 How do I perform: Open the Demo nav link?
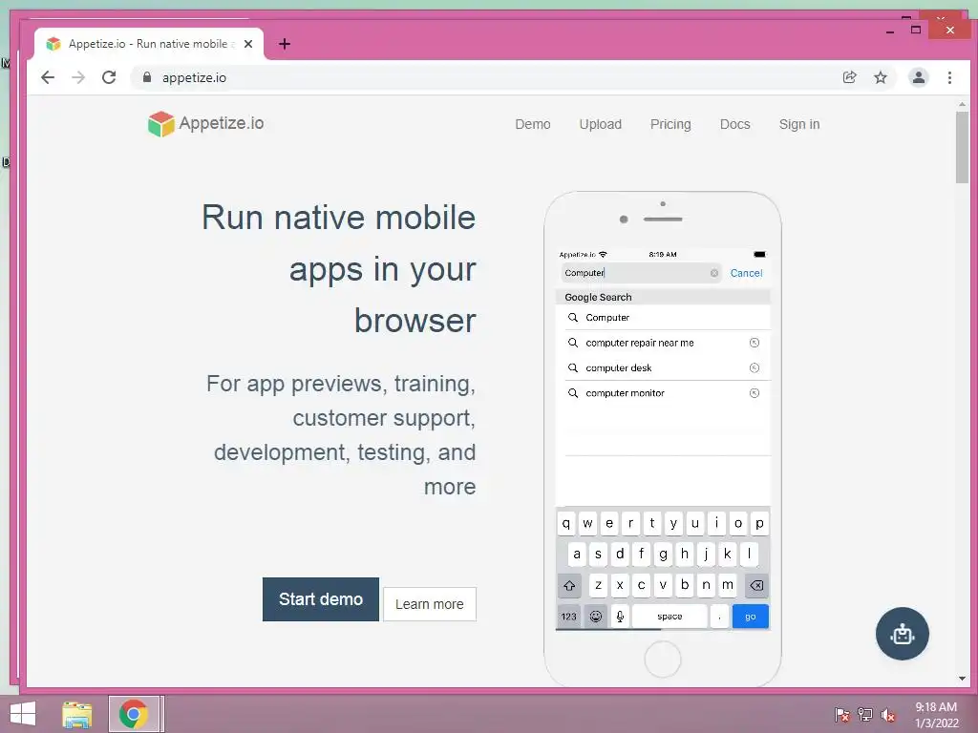click(533, 124)
